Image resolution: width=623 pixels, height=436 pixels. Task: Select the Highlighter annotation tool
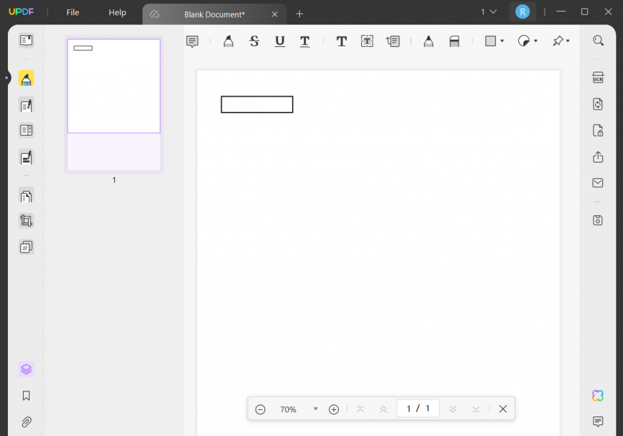point(228,41)
